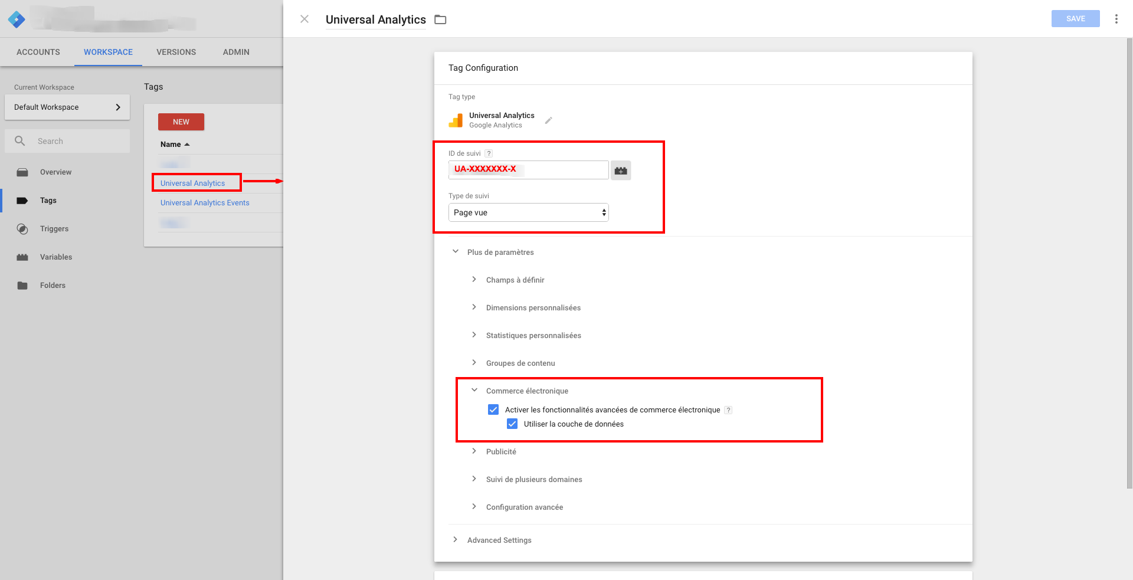Edit tag type with pencil icon
This screenshot has width=1133, height=580.
coord(548,120)
